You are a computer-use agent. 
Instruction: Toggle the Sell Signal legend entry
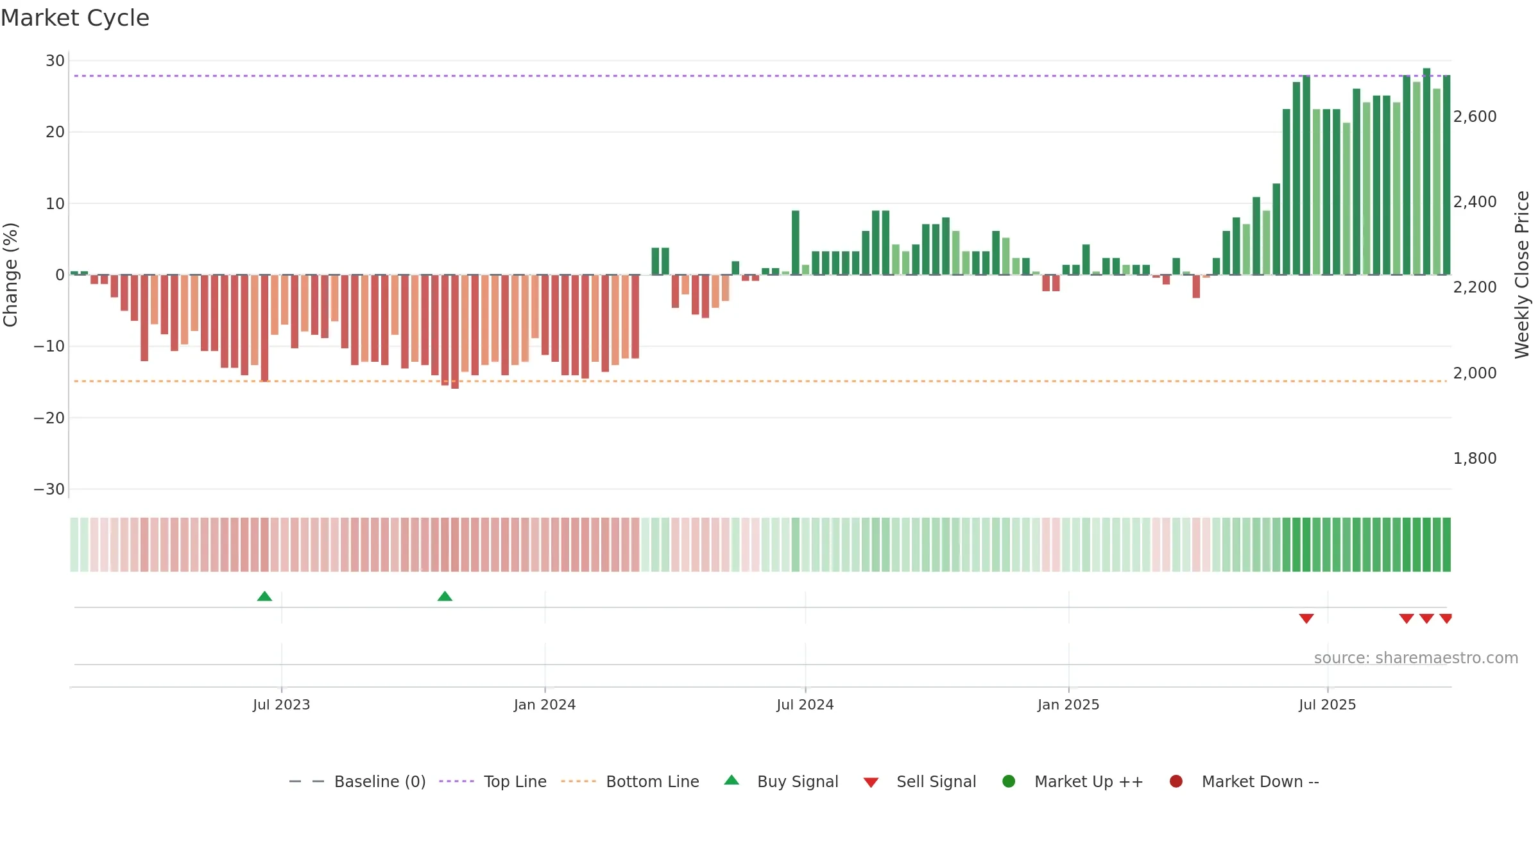920,781
